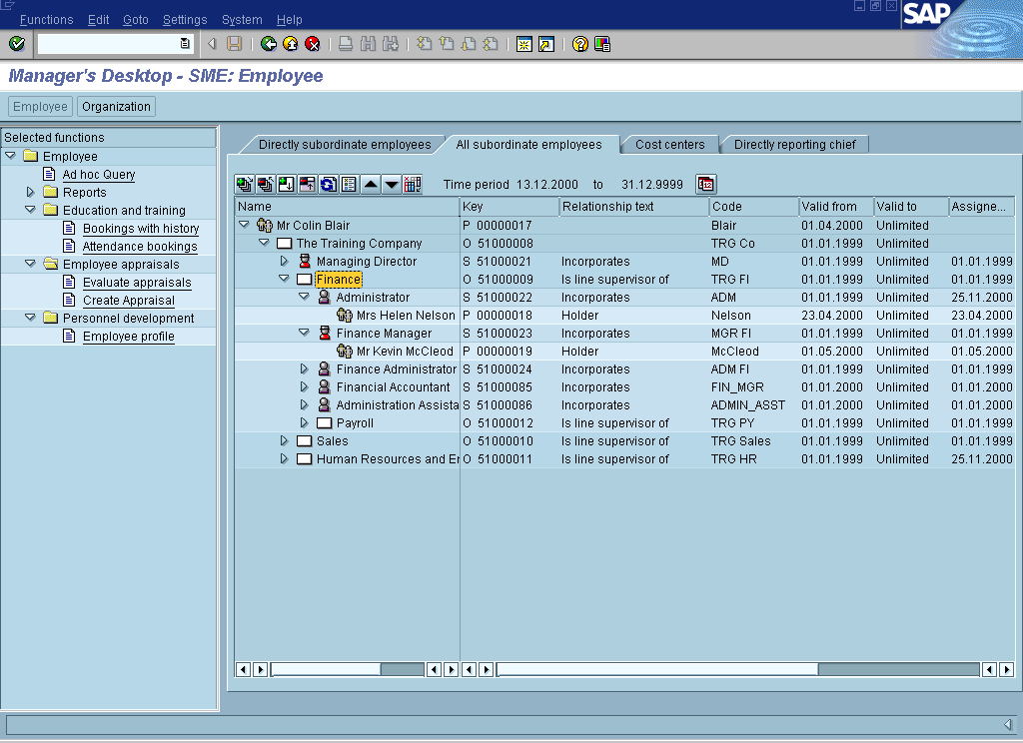Click the Collapse All tree icon

(x=266, y=185)
